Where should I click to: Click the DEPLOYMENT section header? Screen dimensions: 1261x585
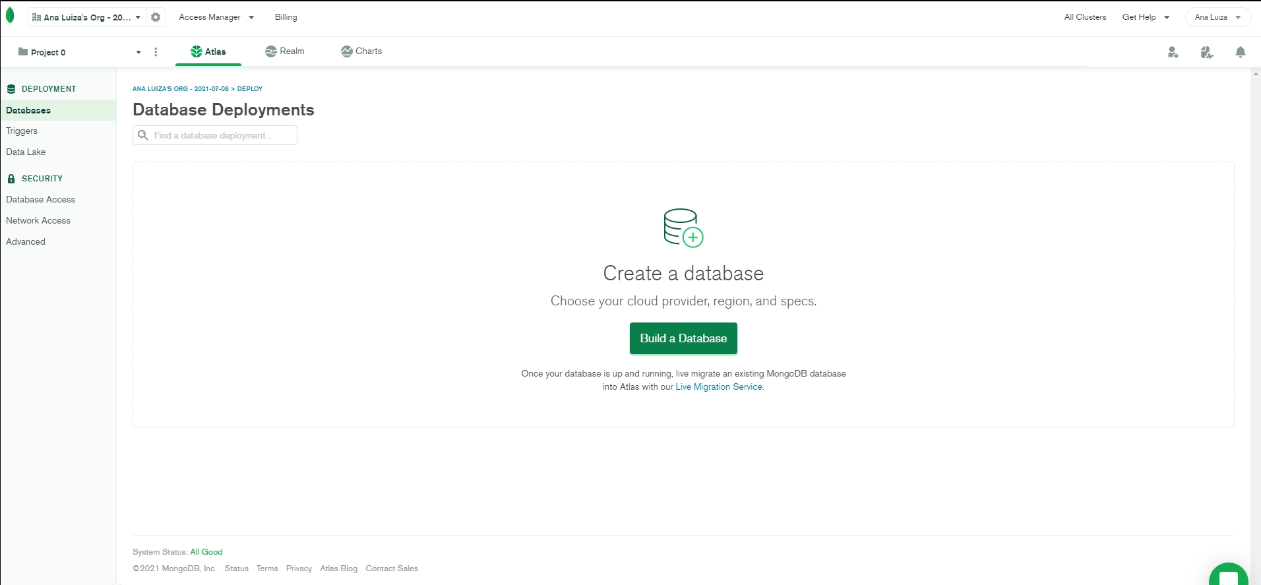tap(49, 89)
